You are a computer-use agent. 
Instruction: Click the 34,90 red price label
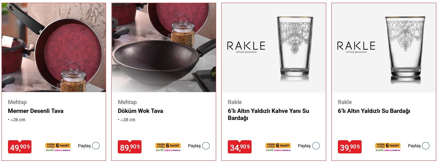[x=240, y=147]
